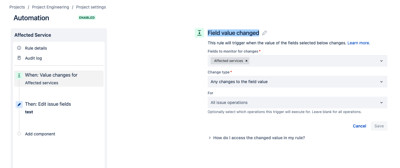Screen dimensions: 400x168
Task: Click the info icon next to Rule details
Action: (x=19, y=48)
